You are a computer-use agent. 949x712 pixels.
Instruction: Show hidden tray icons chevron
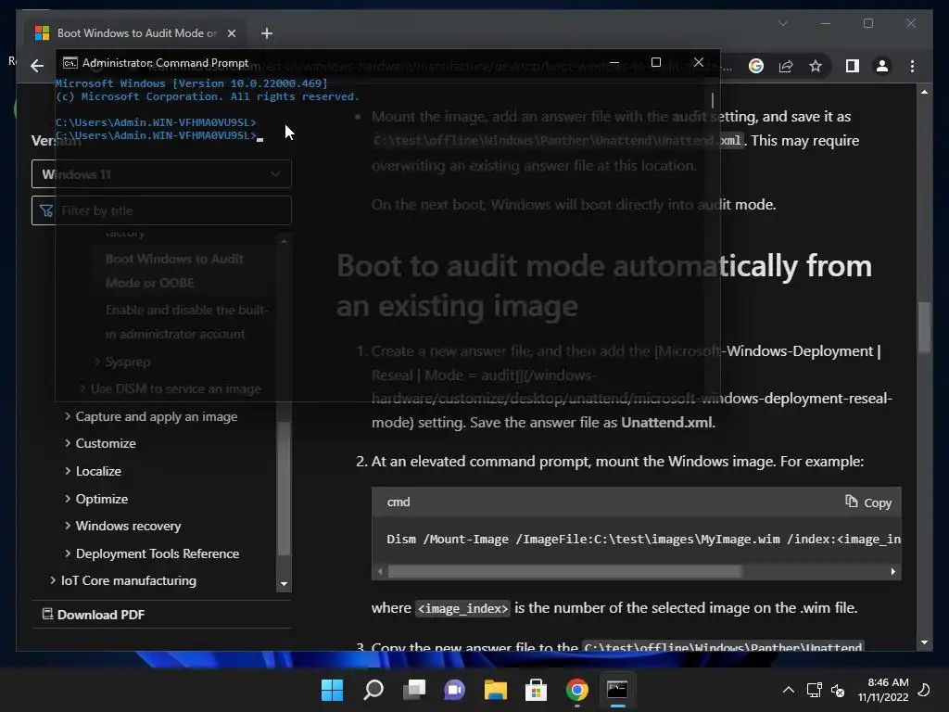[x=788, y=690]
